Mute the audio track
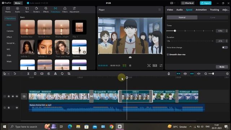 tap(17, 108)
